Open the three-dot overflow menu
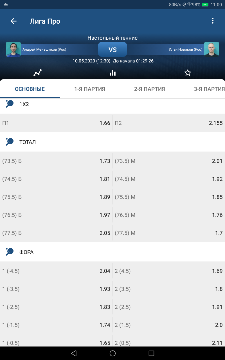This screenshot has width=225, height=360. (213, 21)
